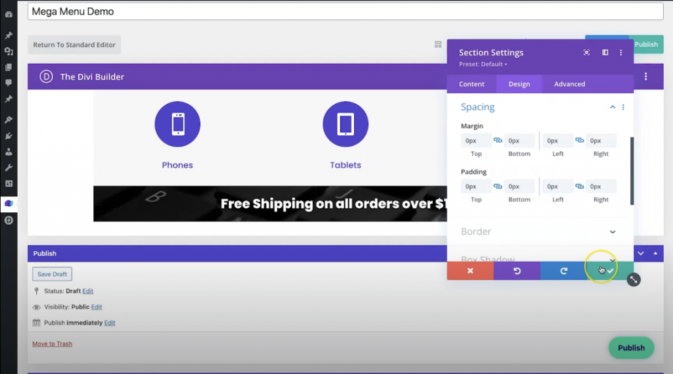Click the Phones circular icon
The height and width of the screenshot is (374, 673).
pos(177,124)
